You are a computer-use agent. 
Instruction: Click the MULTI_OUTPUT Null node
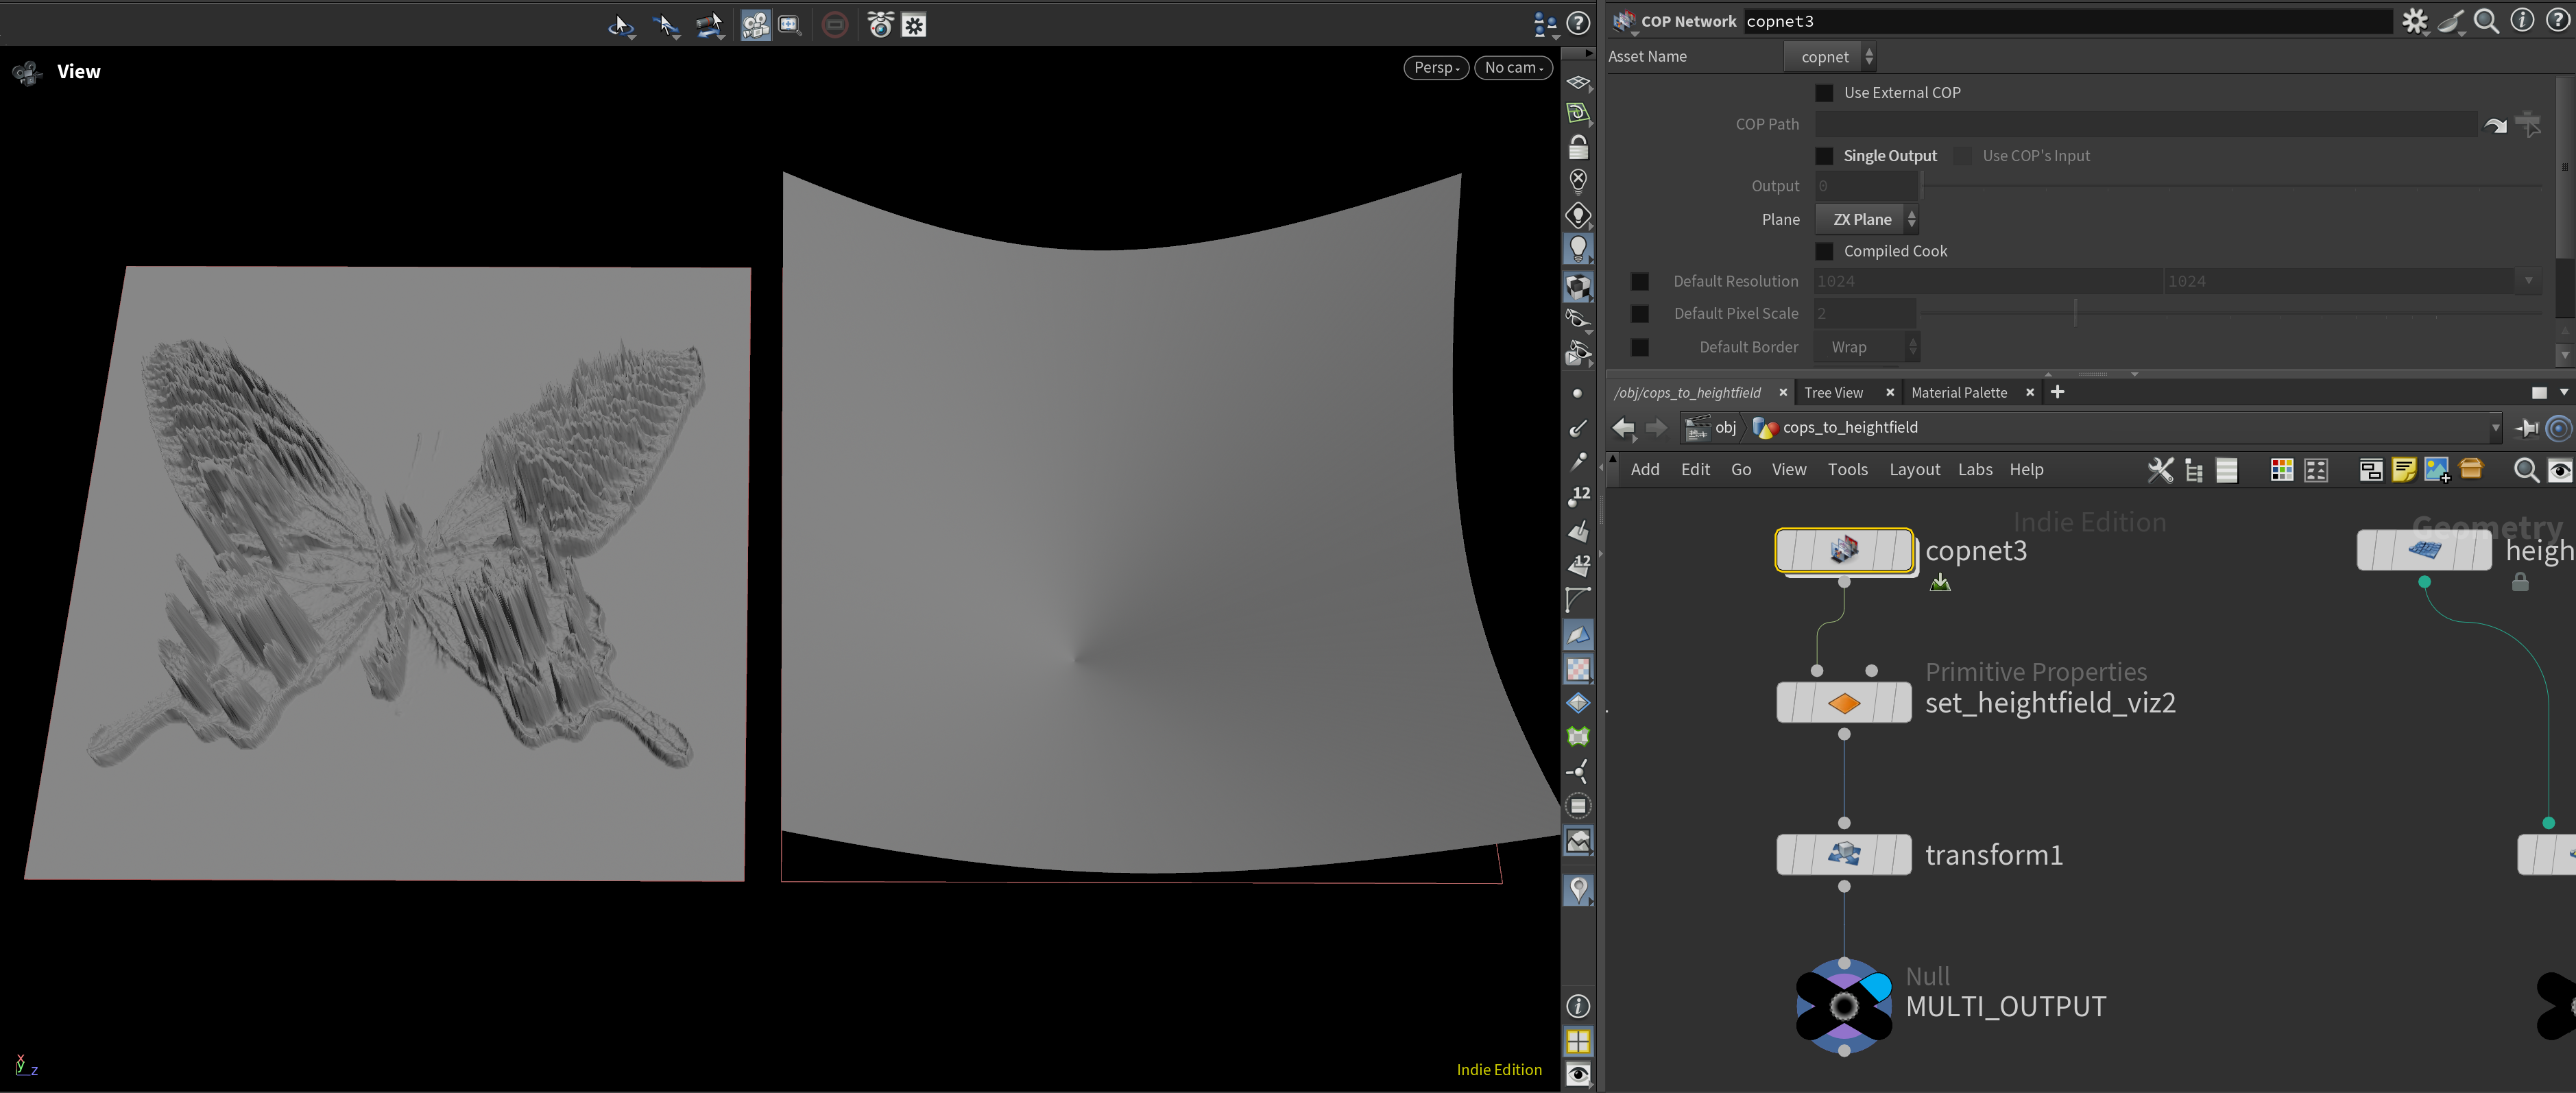(x=1844, y=1006)
